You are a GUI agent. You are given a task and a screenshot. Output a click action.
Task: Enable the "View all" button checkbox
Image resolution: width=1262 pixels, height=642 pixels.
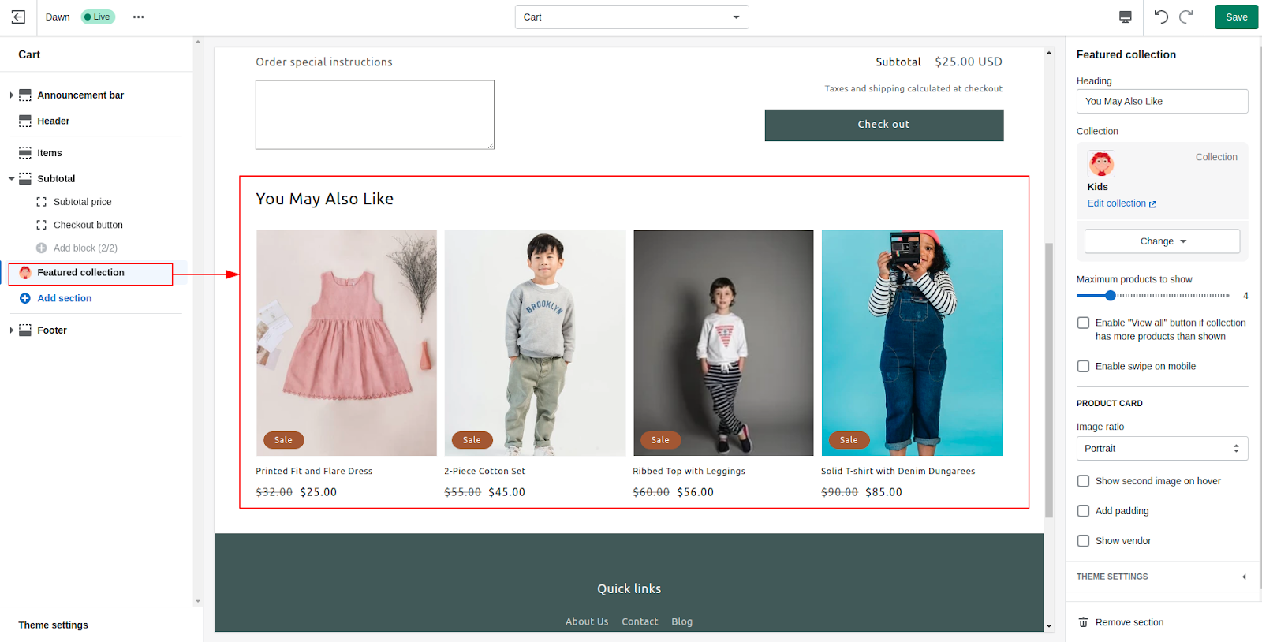point(1084,323)
